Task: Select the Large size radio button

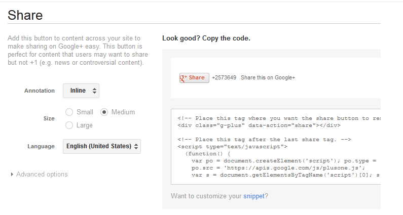Action: pyautogui.click(x=69, y=125)
